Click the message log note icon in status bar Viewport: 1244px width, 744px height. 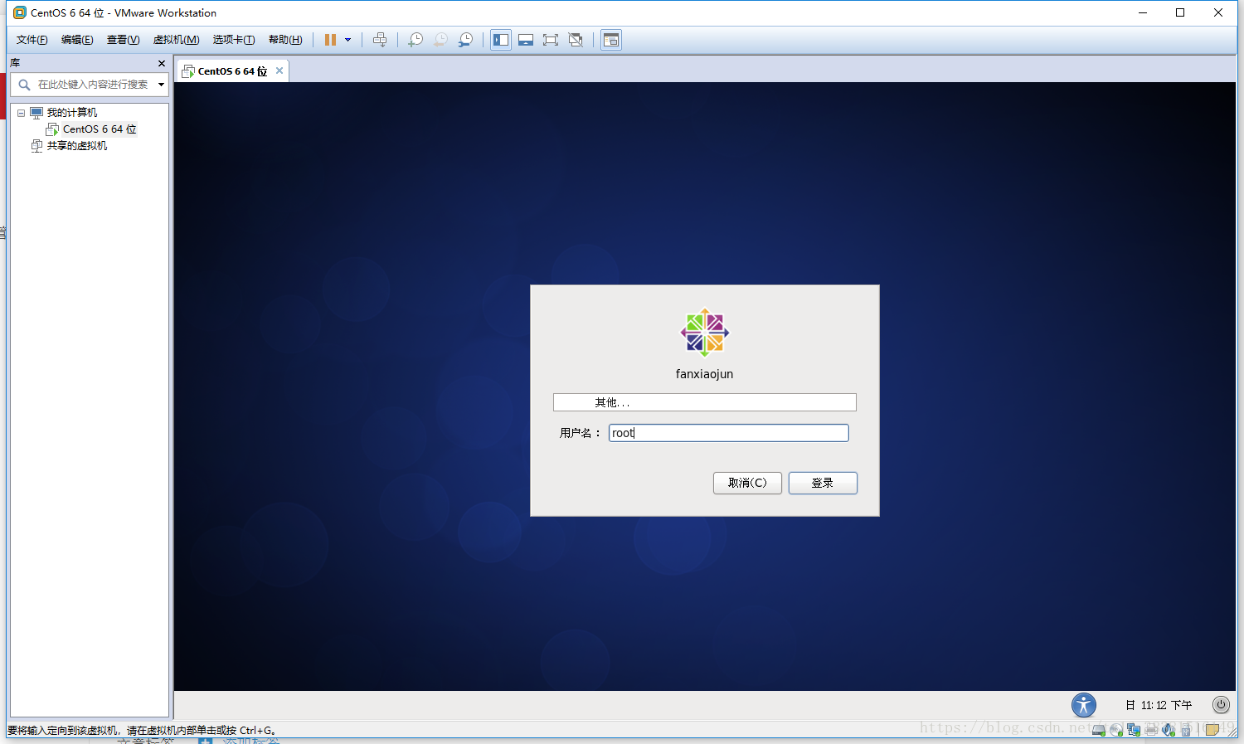1212,730
